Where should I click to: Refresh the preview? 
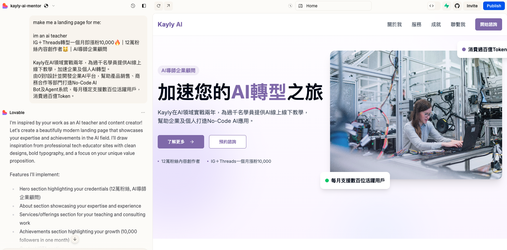point(159,6)
